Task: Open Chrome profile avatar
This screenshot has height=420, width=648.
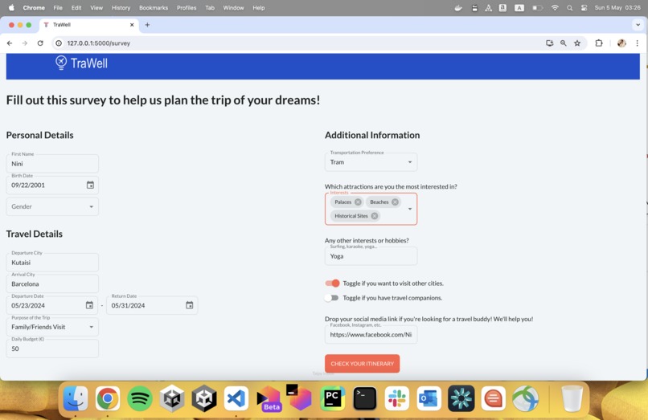Action: pyautogui.click(x=621, y=43)
